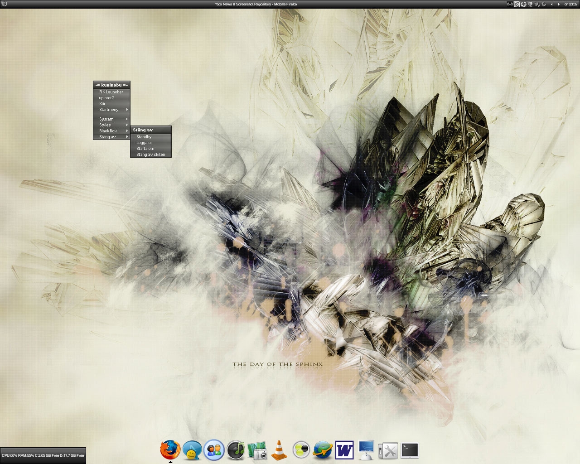Open the smiley chat bubble messenger icon
This screenshot has width=580, height=464.
(192, 450)
